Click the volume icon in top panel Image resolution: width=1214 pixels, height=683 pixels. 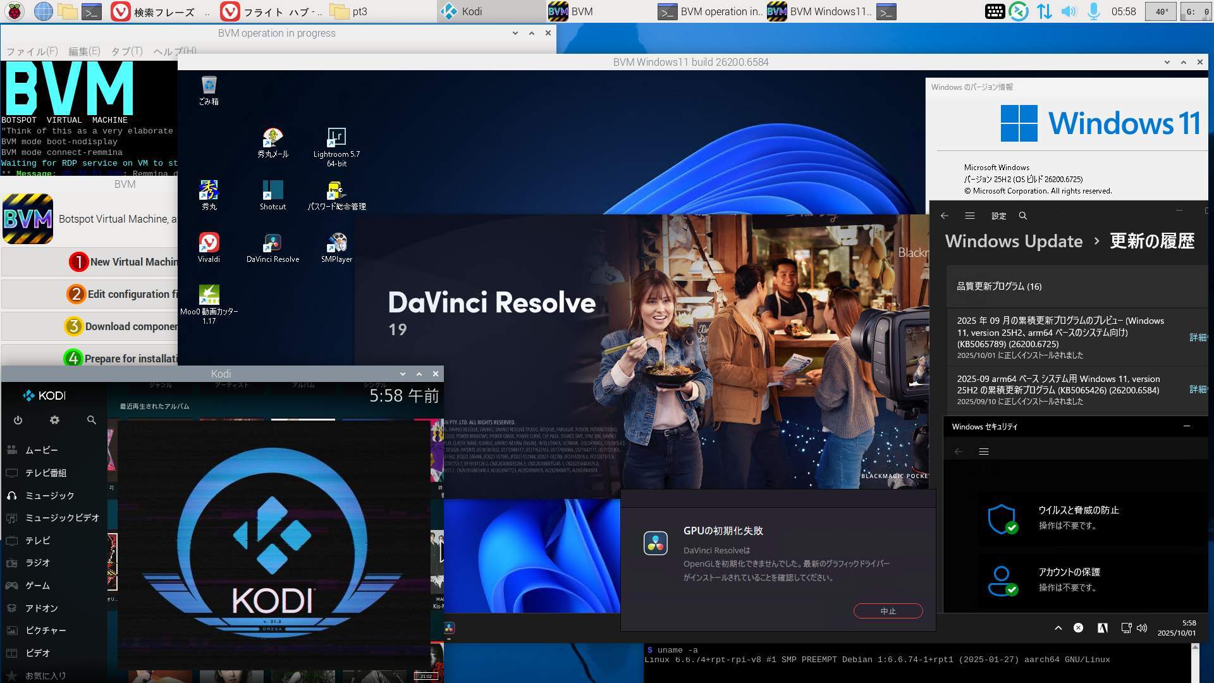[1069, 11]
